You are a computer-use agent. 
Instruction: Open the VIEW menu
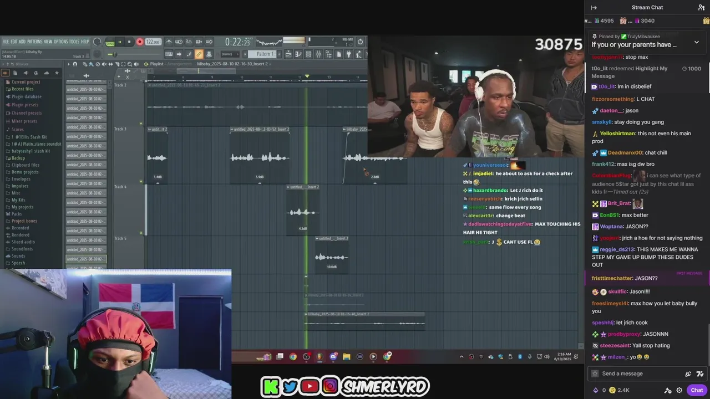48,42
